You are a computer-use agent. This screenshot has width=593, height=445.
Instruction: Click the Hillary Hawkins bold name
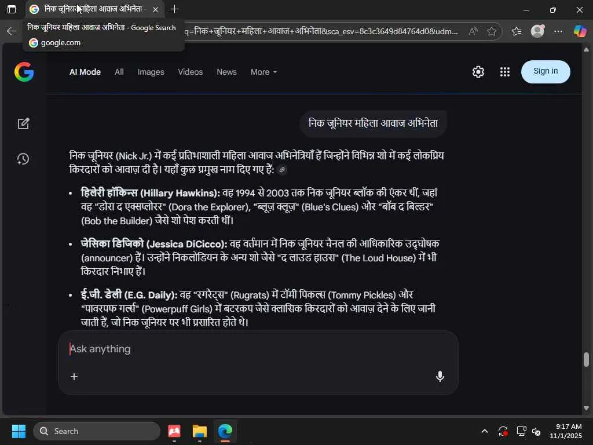pyautogui.click(x=150, y=193)
